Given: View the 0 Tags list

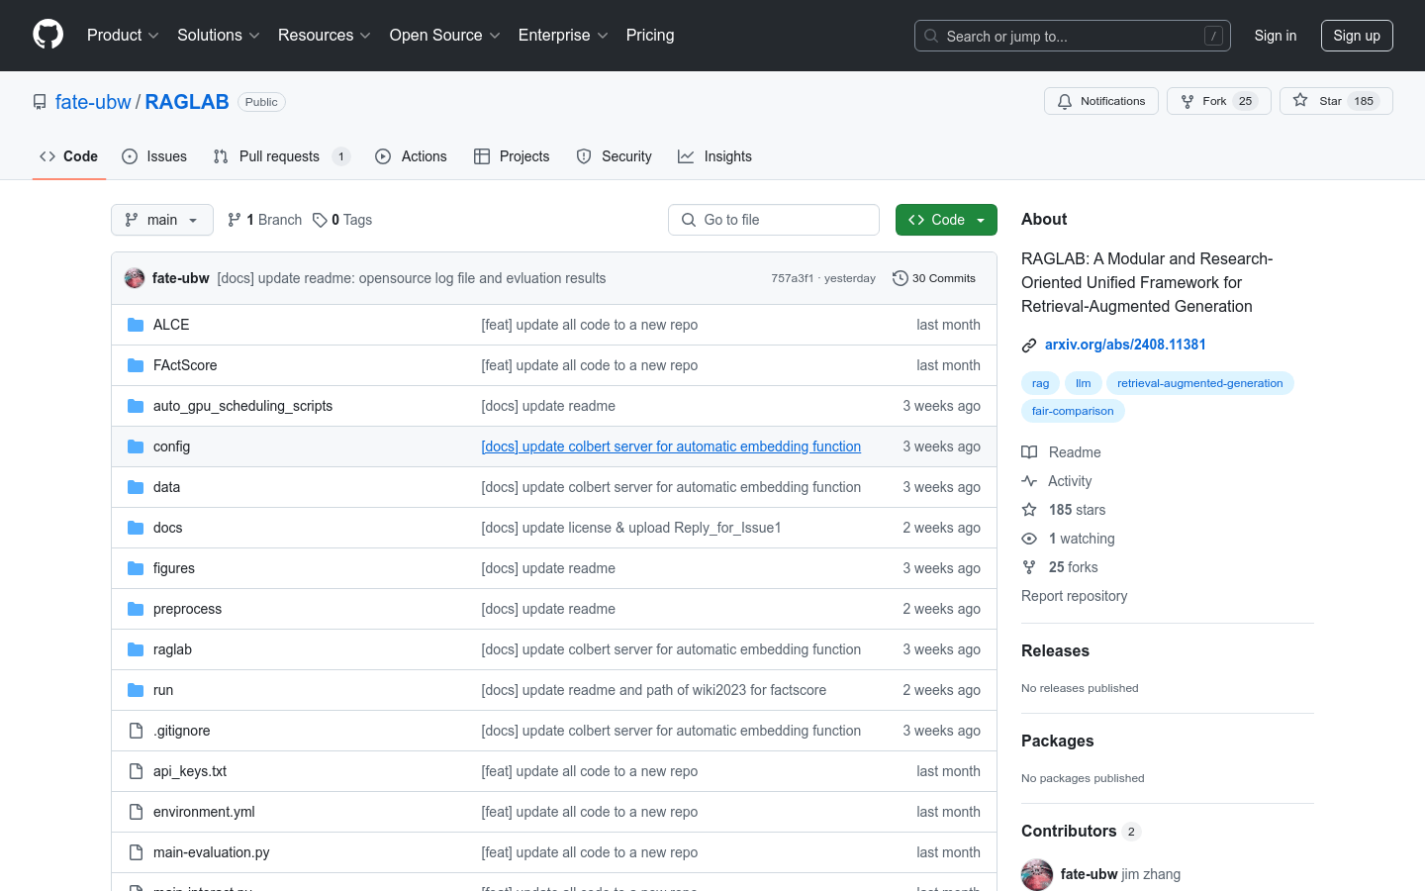Looking at the screenshot, I should tap(342, 220).
